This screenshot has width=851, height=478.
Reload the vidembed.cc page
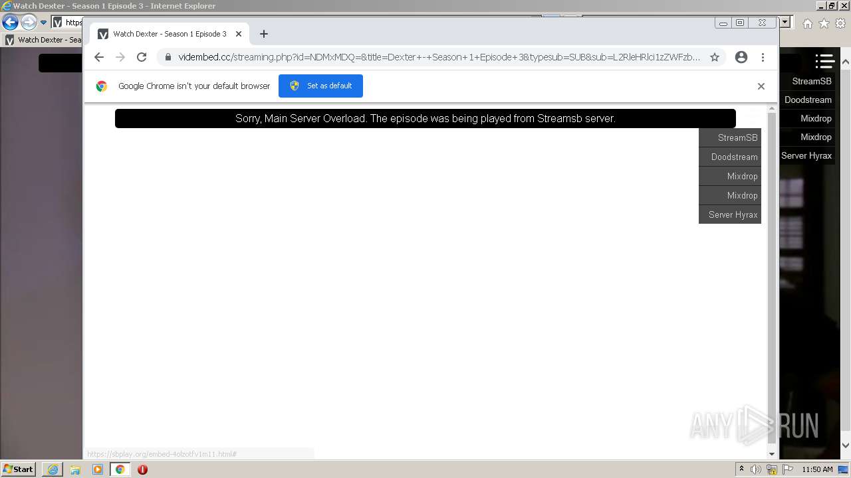(142, 57)
